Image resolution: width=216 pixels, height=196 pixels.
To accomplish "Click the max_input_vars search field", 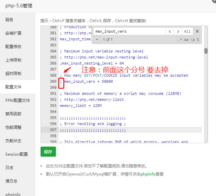I will (129, 31).
